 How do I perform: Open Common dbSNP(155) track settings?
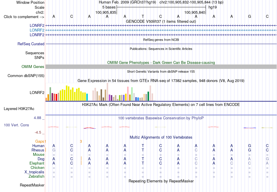coord(26,76)
